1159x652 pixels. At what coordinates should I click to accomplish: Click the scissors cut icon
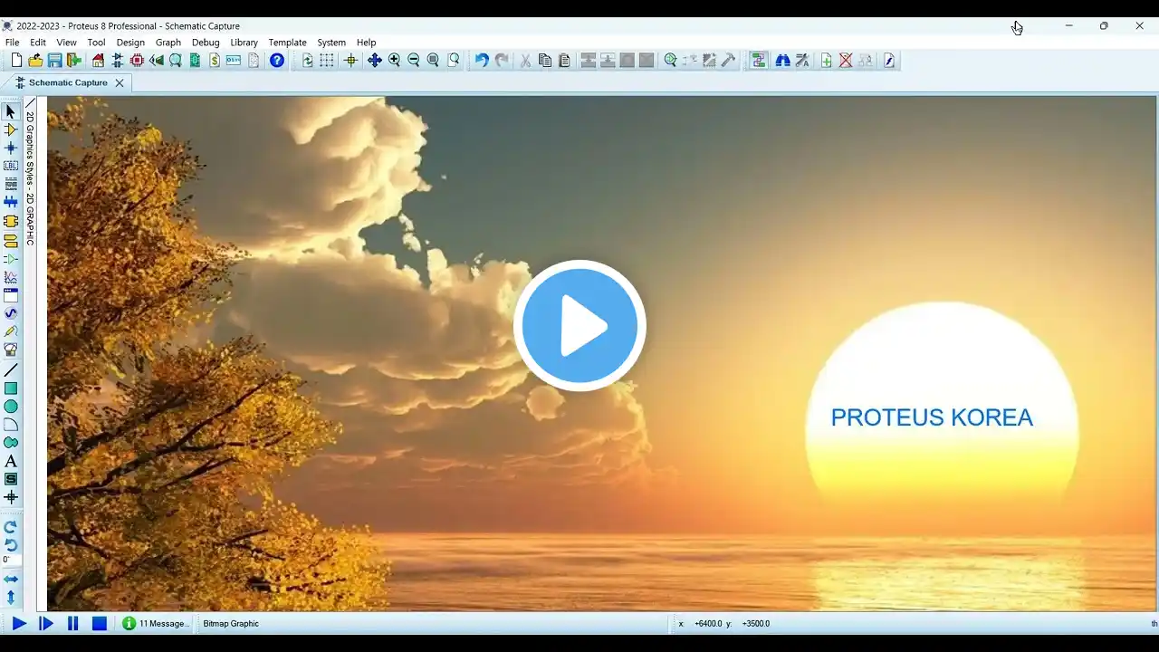525,61
